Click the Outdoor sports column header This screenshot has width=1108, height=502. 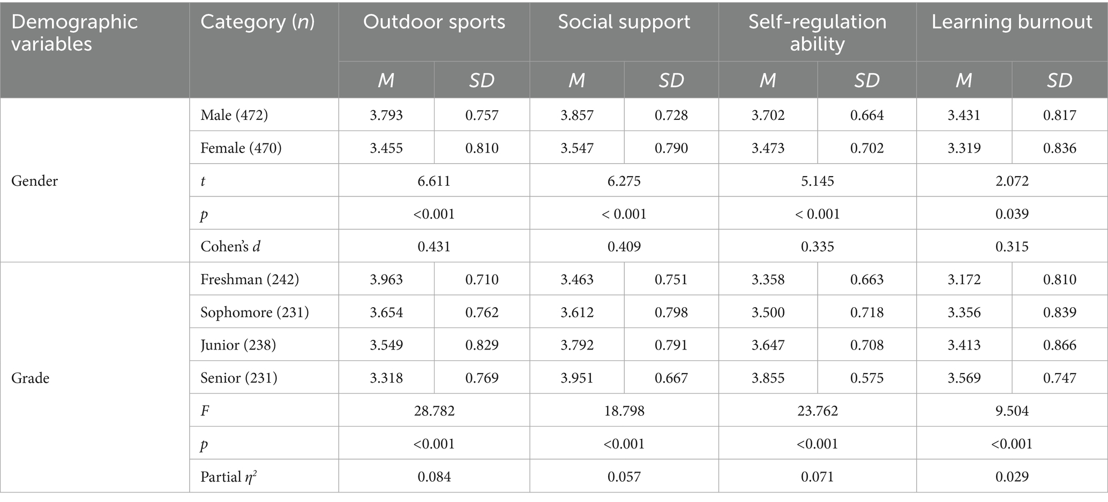click(x=434, y=22)
